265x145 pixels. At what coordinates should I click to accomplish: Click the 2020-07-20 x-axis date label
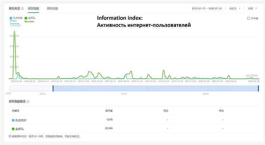(254, 81)
